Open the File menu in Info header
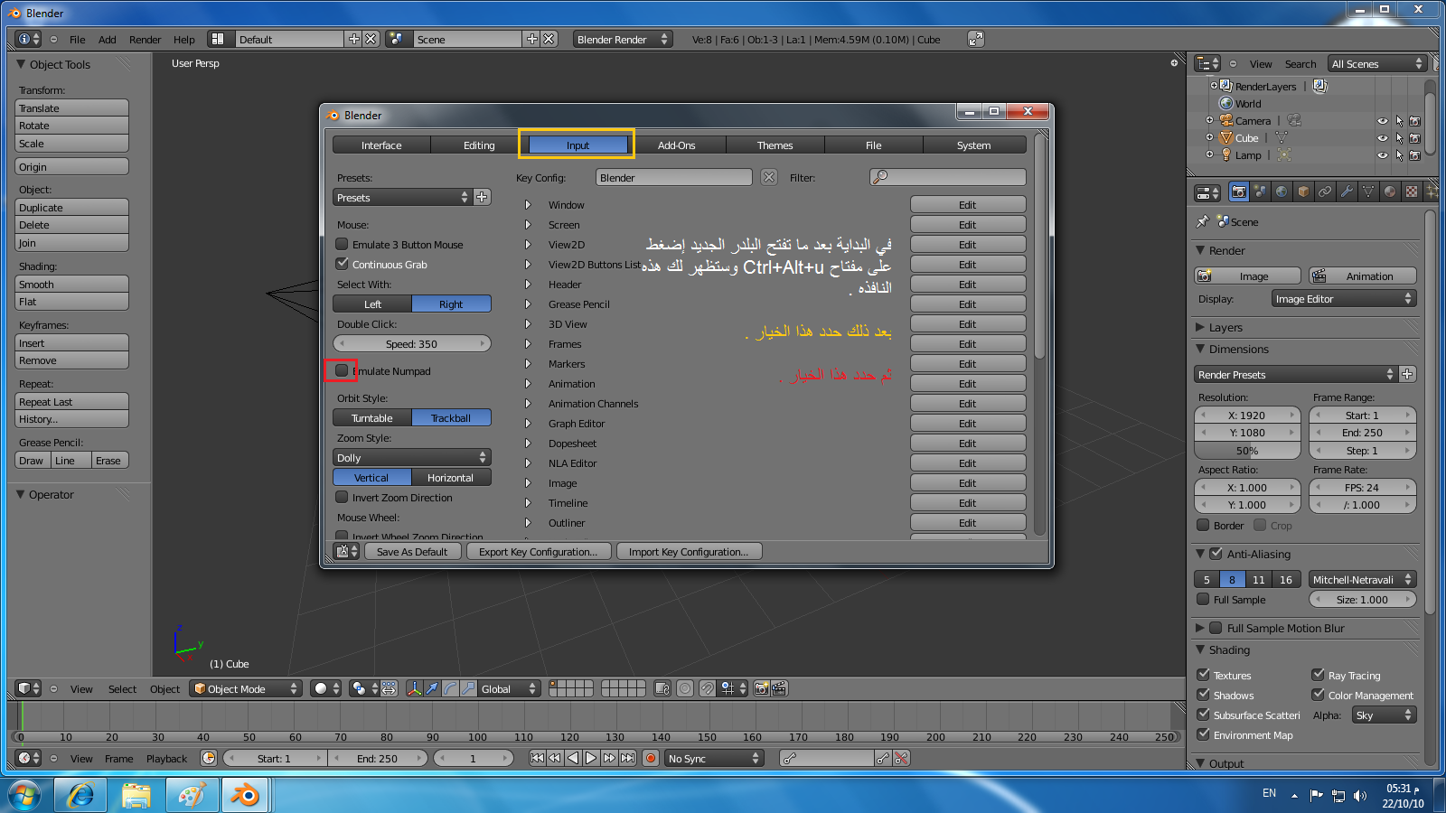This screenshot has height=813, width=1446. [78, 39]
